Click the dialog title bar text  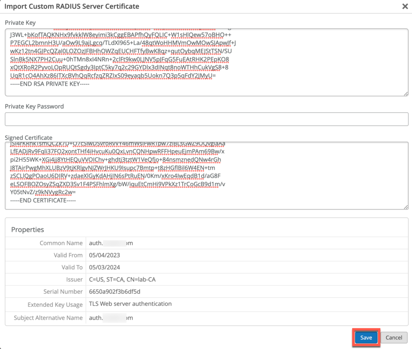[x=71, y=6]
